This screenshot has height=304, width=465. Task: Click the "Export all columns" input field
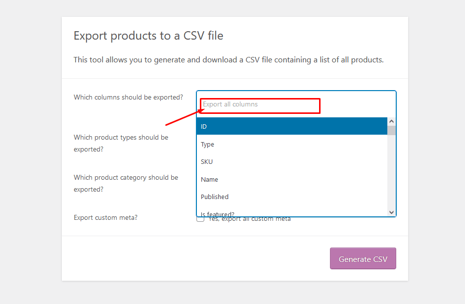(259, 105)
